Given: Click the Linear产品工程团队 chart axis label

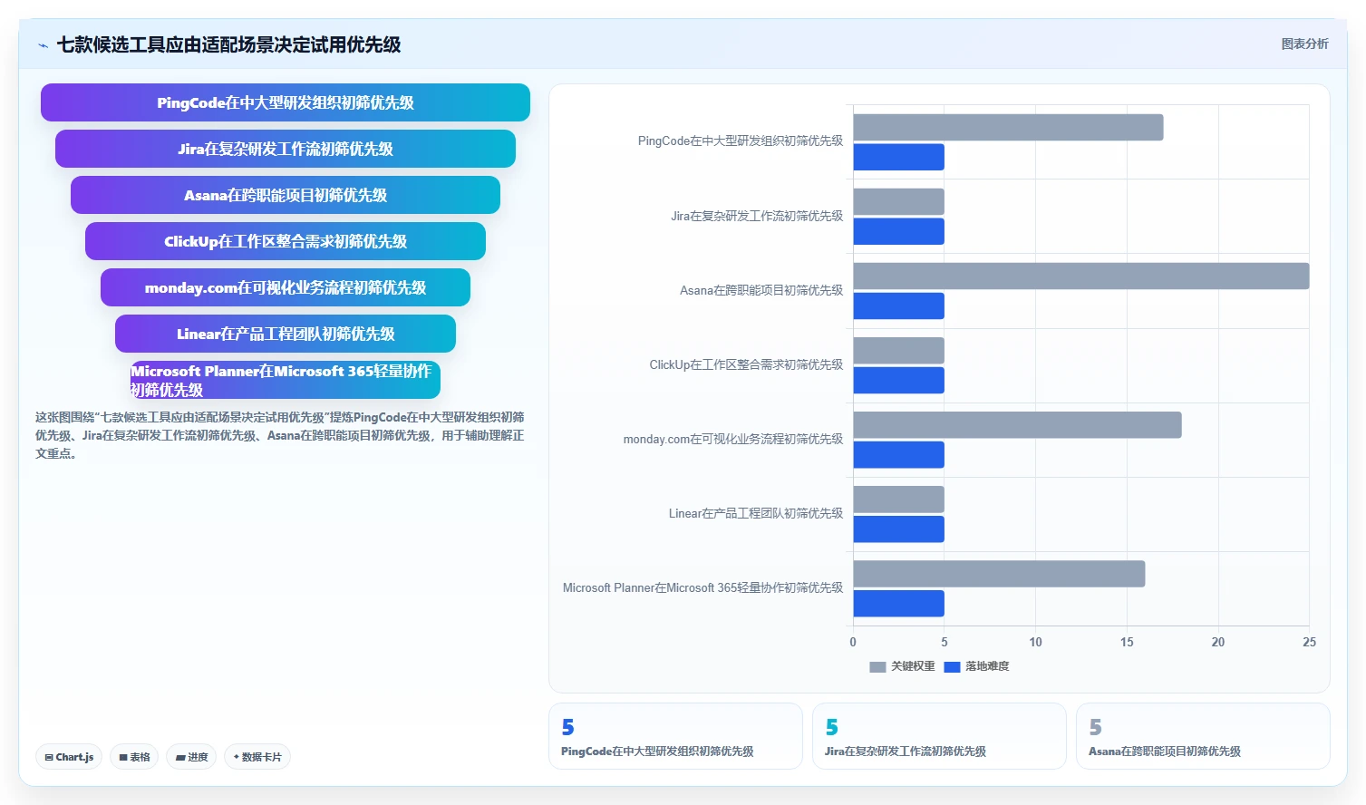Looking at the screenshot, I should tap(756, 513).
